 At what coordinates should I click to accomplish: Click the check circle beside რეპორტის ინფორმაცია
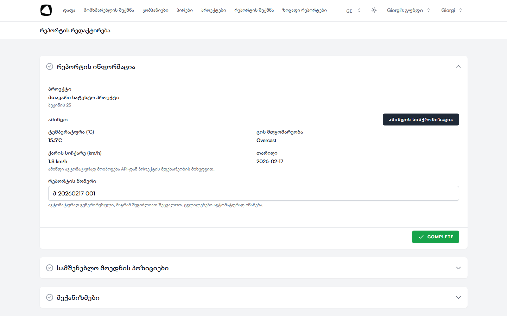click(50, 66)
